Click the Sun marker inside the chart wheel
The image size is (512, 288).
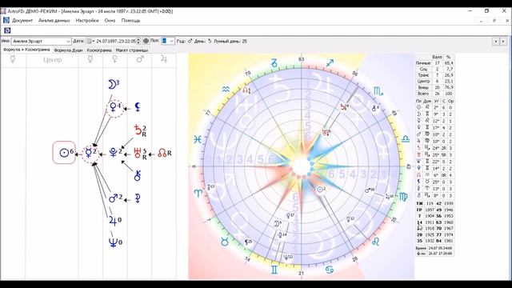(x=320, y=190)
